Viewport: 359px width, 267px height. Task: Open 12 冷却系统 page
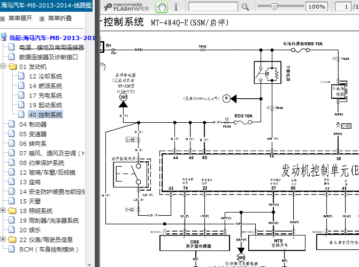tap(45, 76)
